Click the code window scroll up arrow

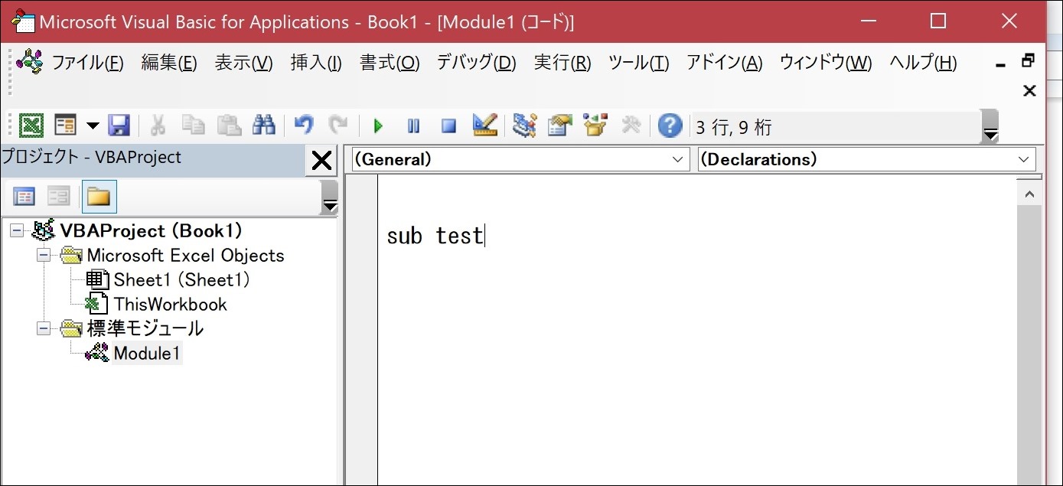point(1029,195)
